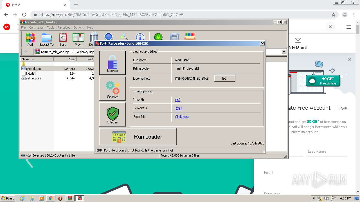The height and width of the screenshot is (202, 360).
Task: Open the Windows Start menu
Action: click(x=8, y=198)
